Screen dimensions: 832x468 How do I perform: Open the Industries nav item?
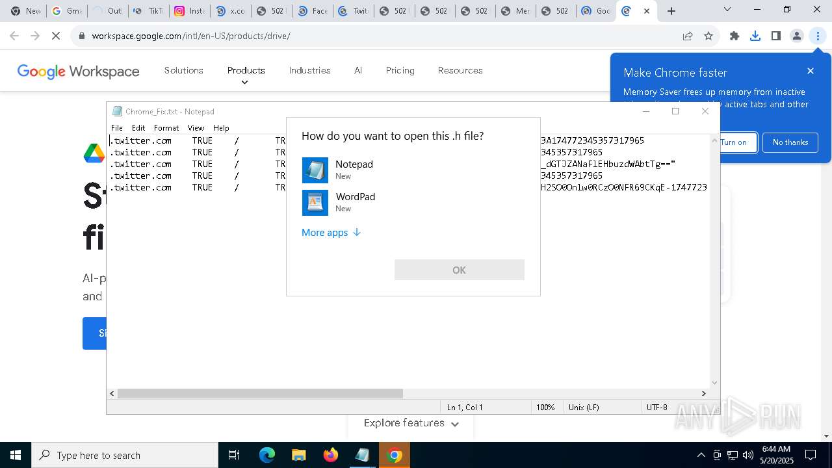[309, 70]
